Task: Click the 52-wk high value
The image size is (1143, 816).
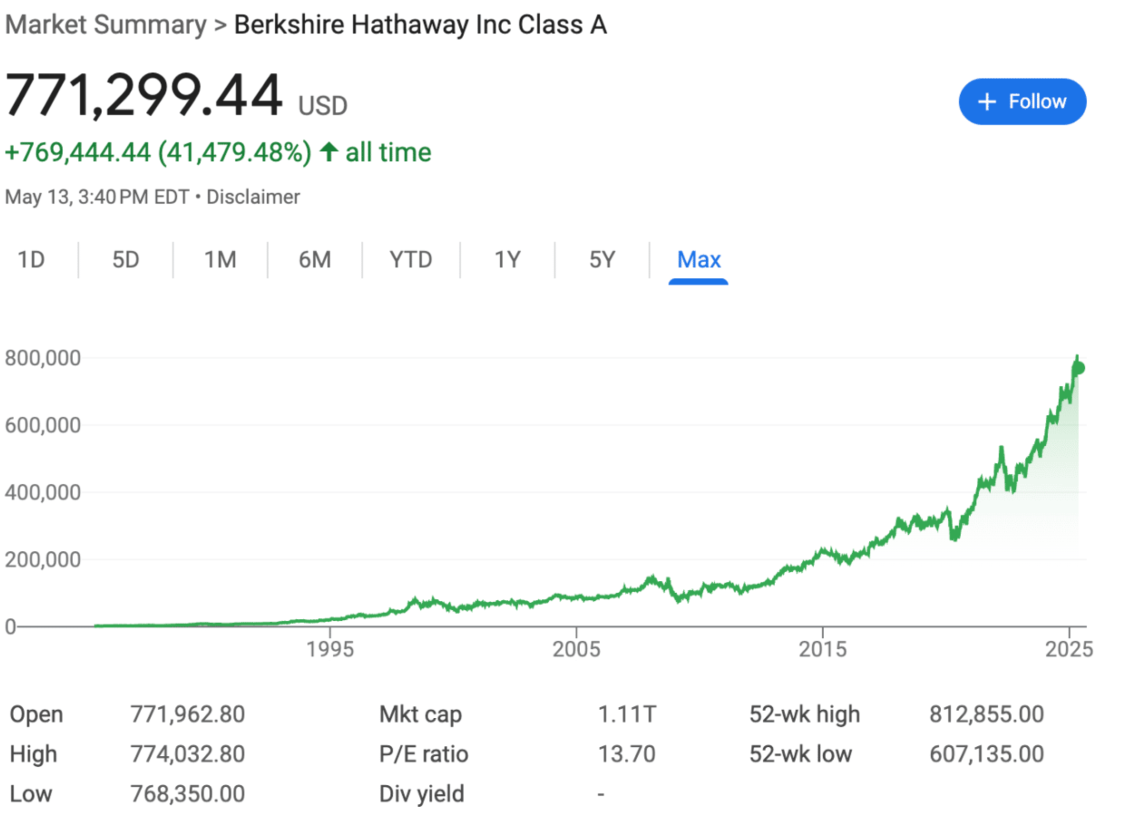Action: (987, 714)
